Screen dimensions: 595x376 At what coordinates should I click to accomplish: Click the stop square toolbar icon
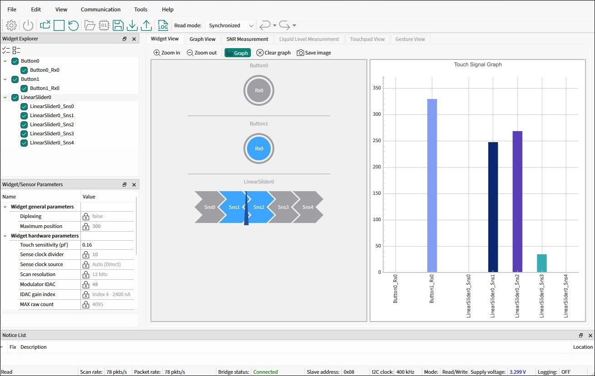tap(59, 25)
